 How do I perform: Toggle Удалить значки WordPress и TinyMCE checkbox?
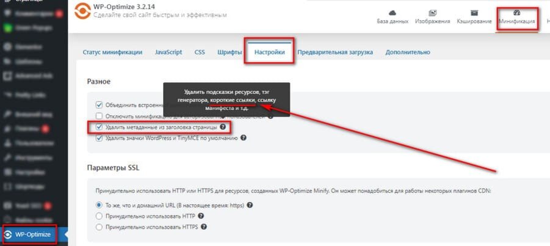[99, 139]
